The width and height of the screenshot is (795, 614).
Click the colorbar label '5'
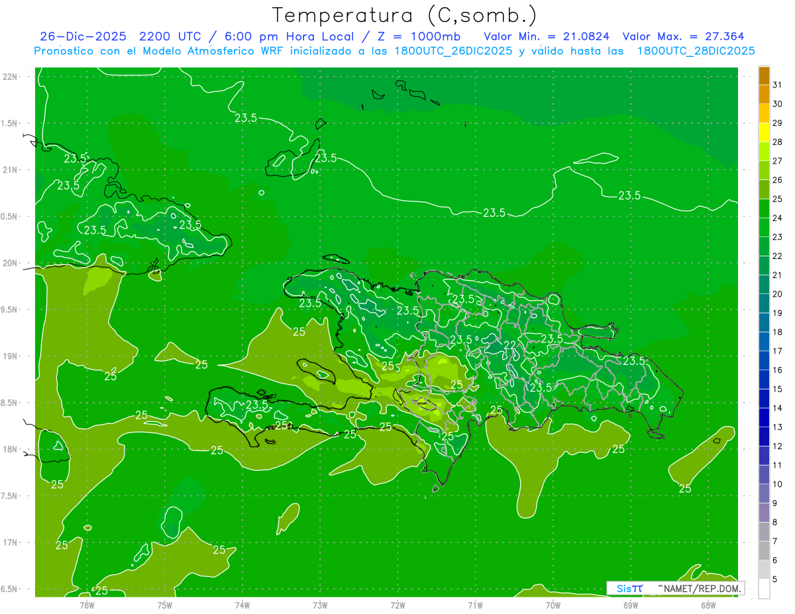[x=775, y=579]
